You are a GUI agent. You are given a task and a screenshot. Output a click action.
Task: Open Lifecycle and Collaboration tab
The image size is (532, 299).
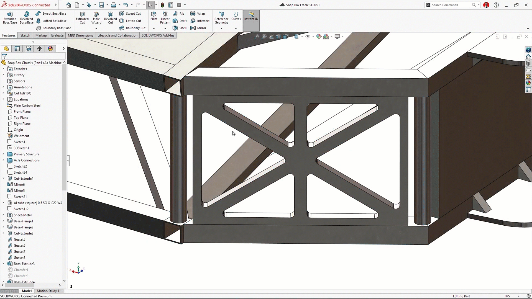click(117, 35)
